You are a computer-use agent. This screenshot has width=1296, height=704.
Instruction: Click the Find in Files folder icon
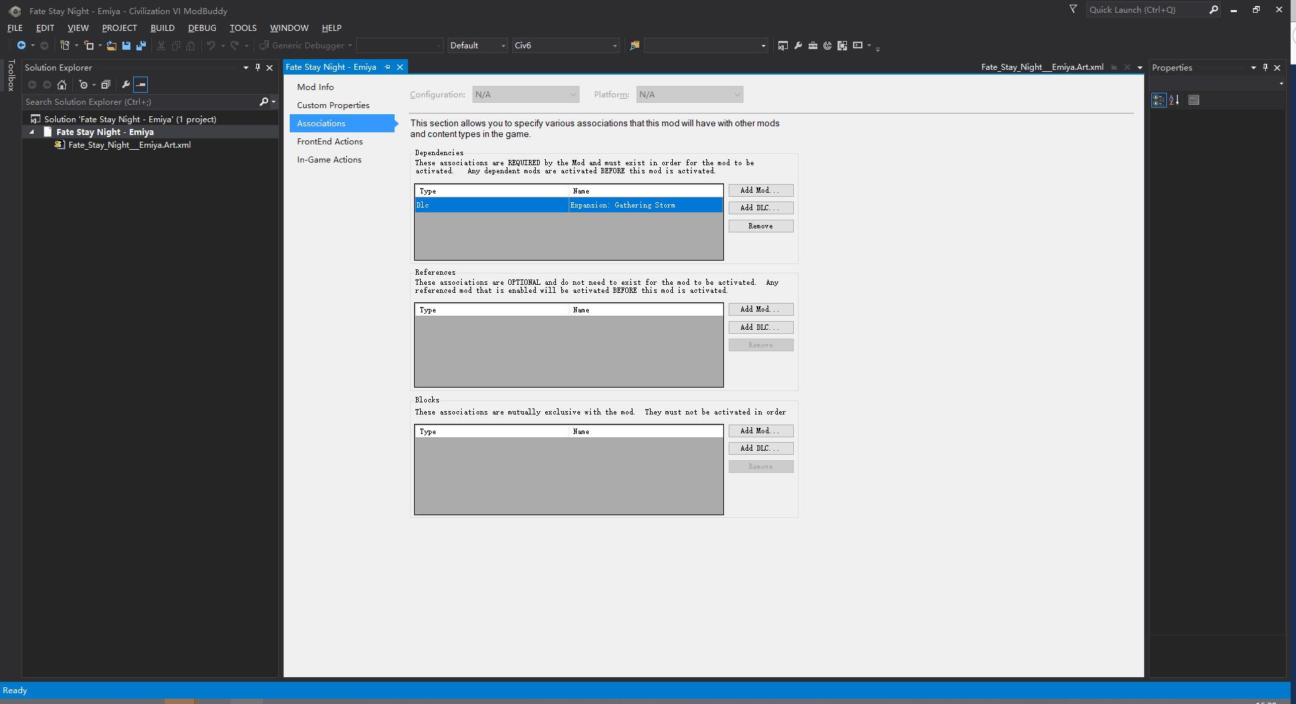(634, 45)
